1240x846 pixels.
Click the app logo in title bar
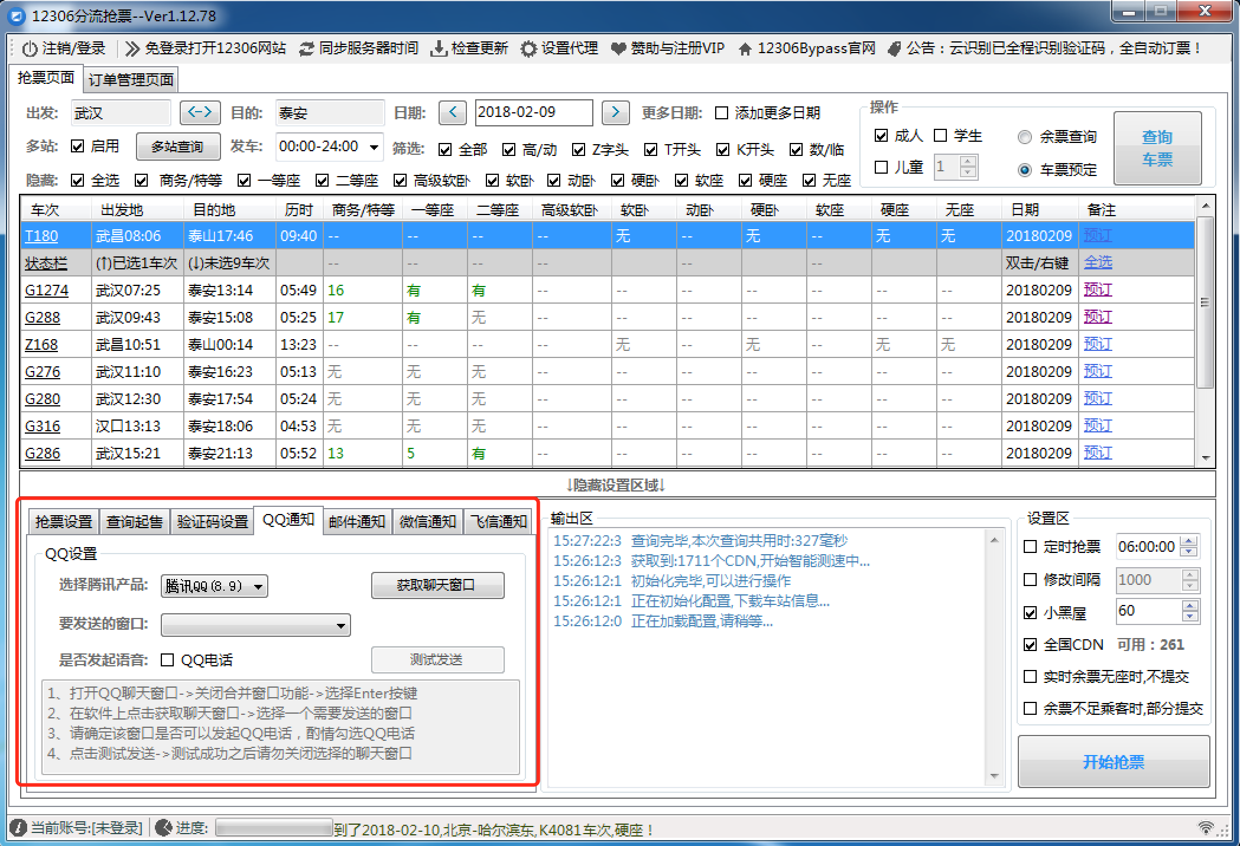(x=18, y=16)
